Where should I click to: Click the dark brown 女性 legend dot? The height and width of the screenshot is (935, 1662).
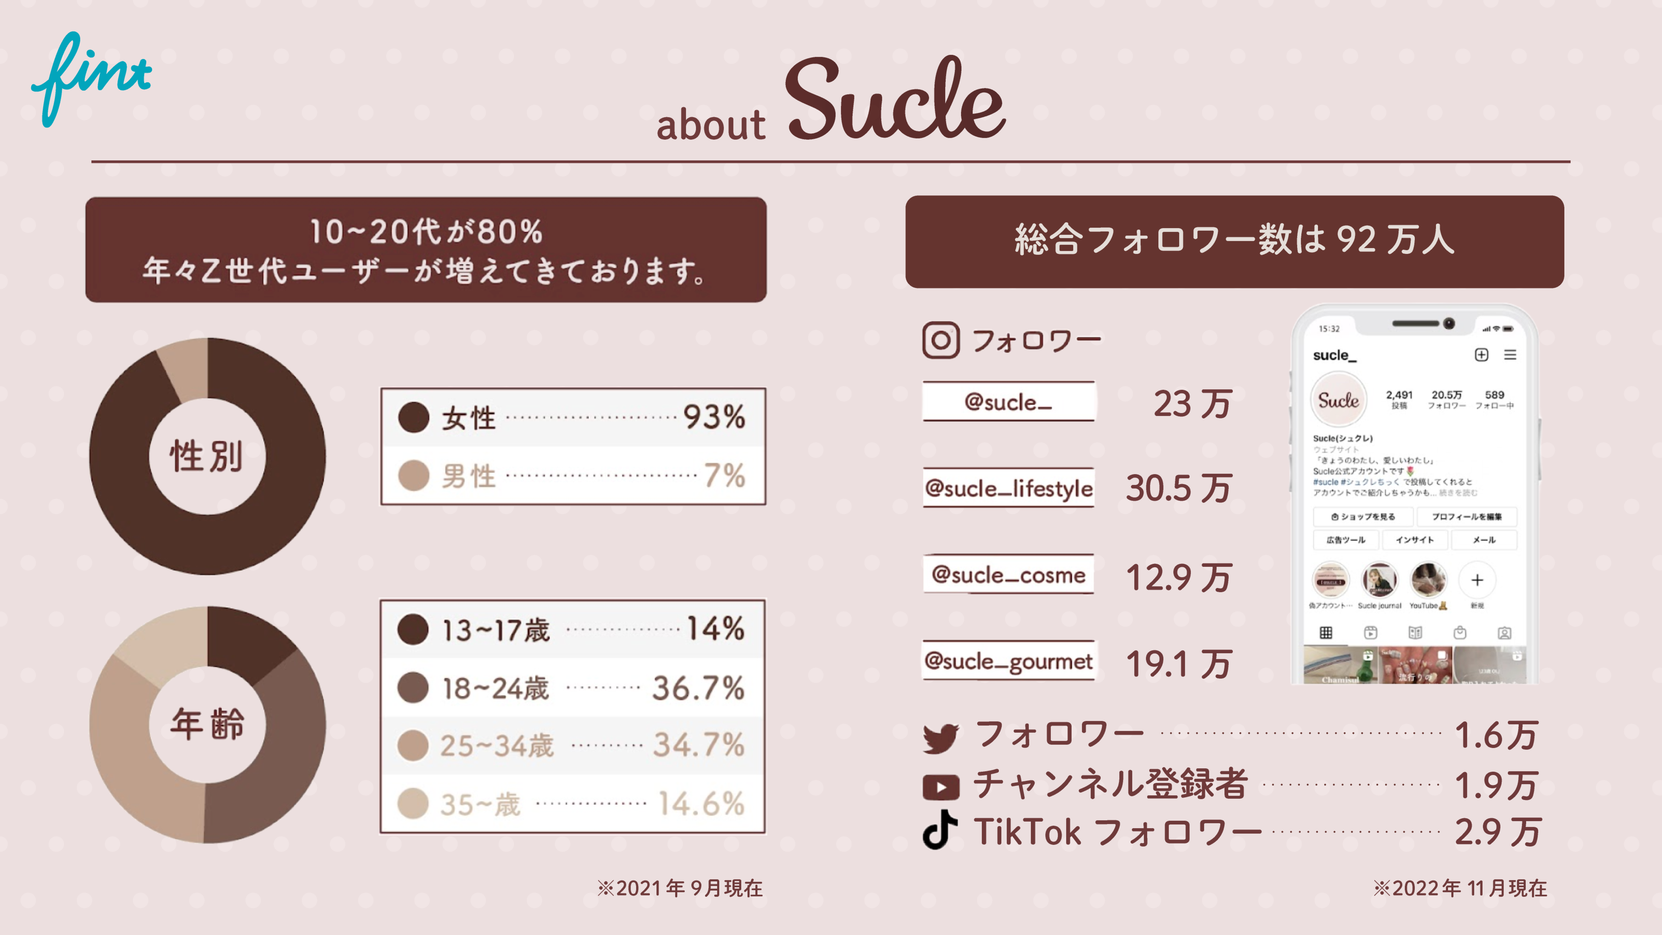(x=413, y=418)
